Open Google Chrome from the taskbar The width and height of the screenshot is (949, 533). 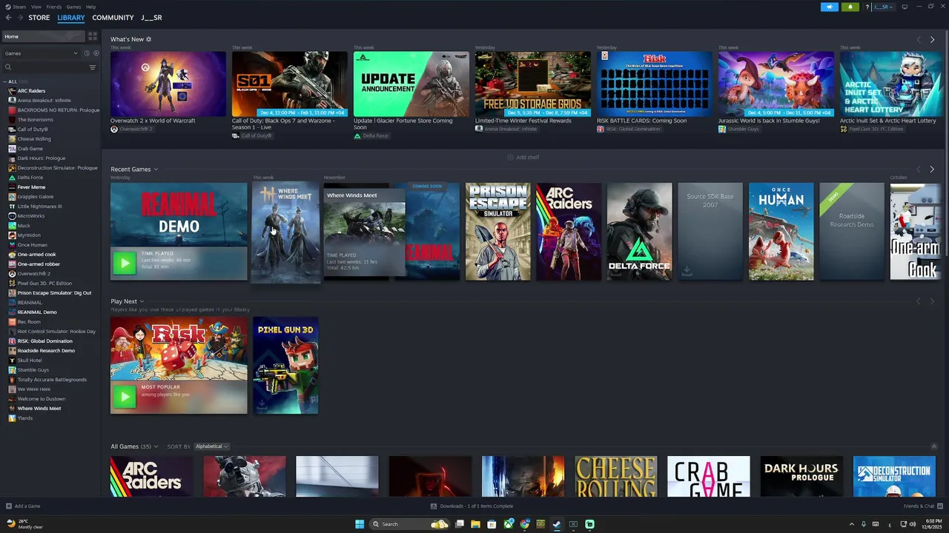click(525, 524)
